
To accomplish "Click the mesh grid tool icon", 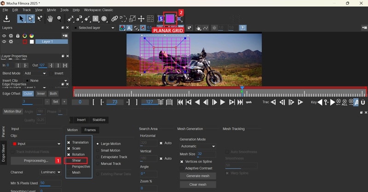I will tap(150, 19).
